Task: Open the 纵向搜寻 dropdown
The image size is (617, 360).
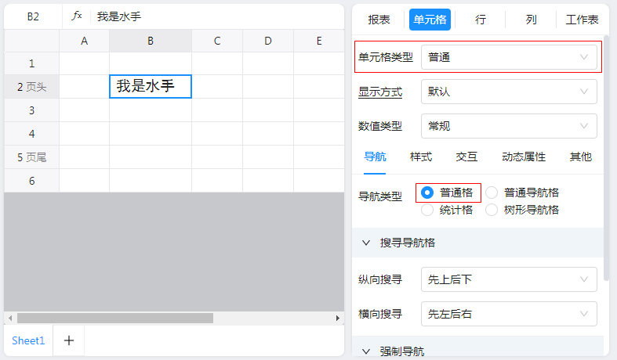Action: coord(508,279)
